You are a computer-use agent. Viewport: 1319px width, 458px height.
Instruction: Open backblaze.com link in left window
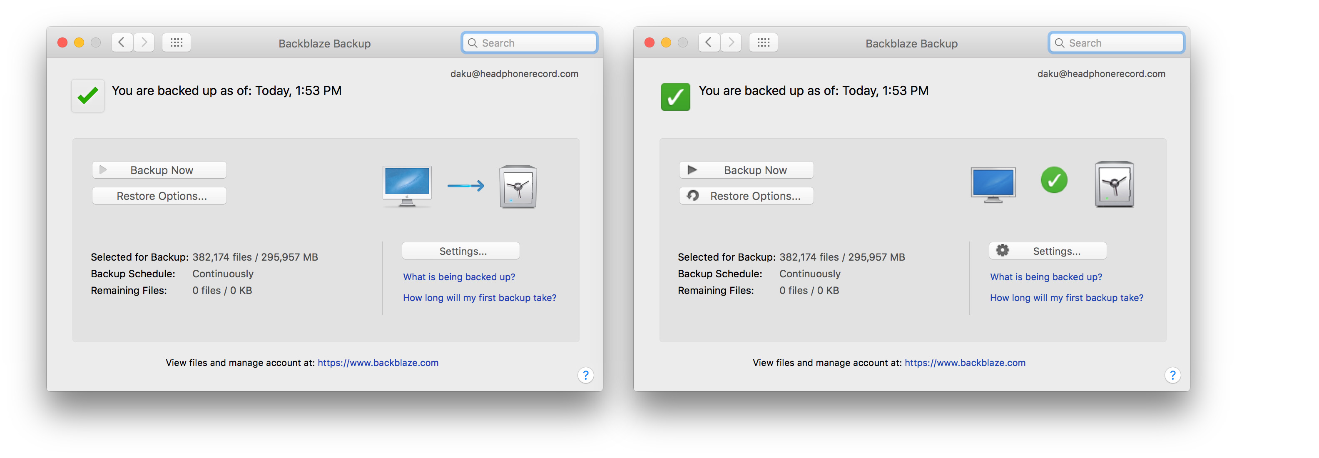coord(378,363)
